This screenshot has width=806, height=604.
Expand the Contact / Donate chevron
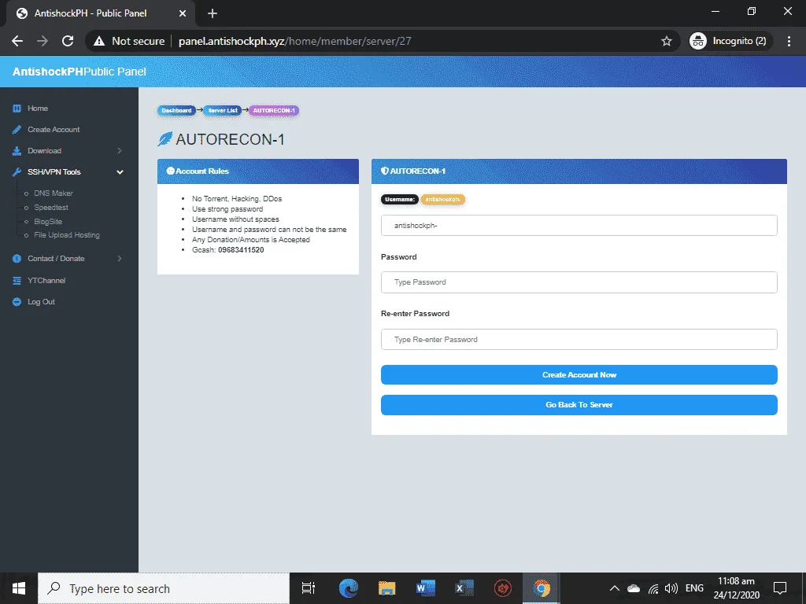coord(120,258)
